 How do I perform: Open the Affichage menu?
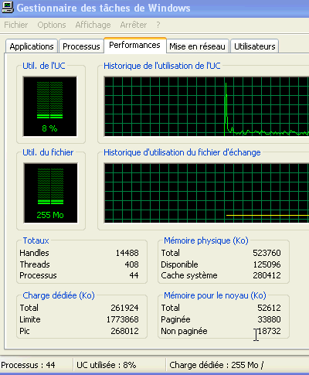pyautogui.click(x=93, y=25)
